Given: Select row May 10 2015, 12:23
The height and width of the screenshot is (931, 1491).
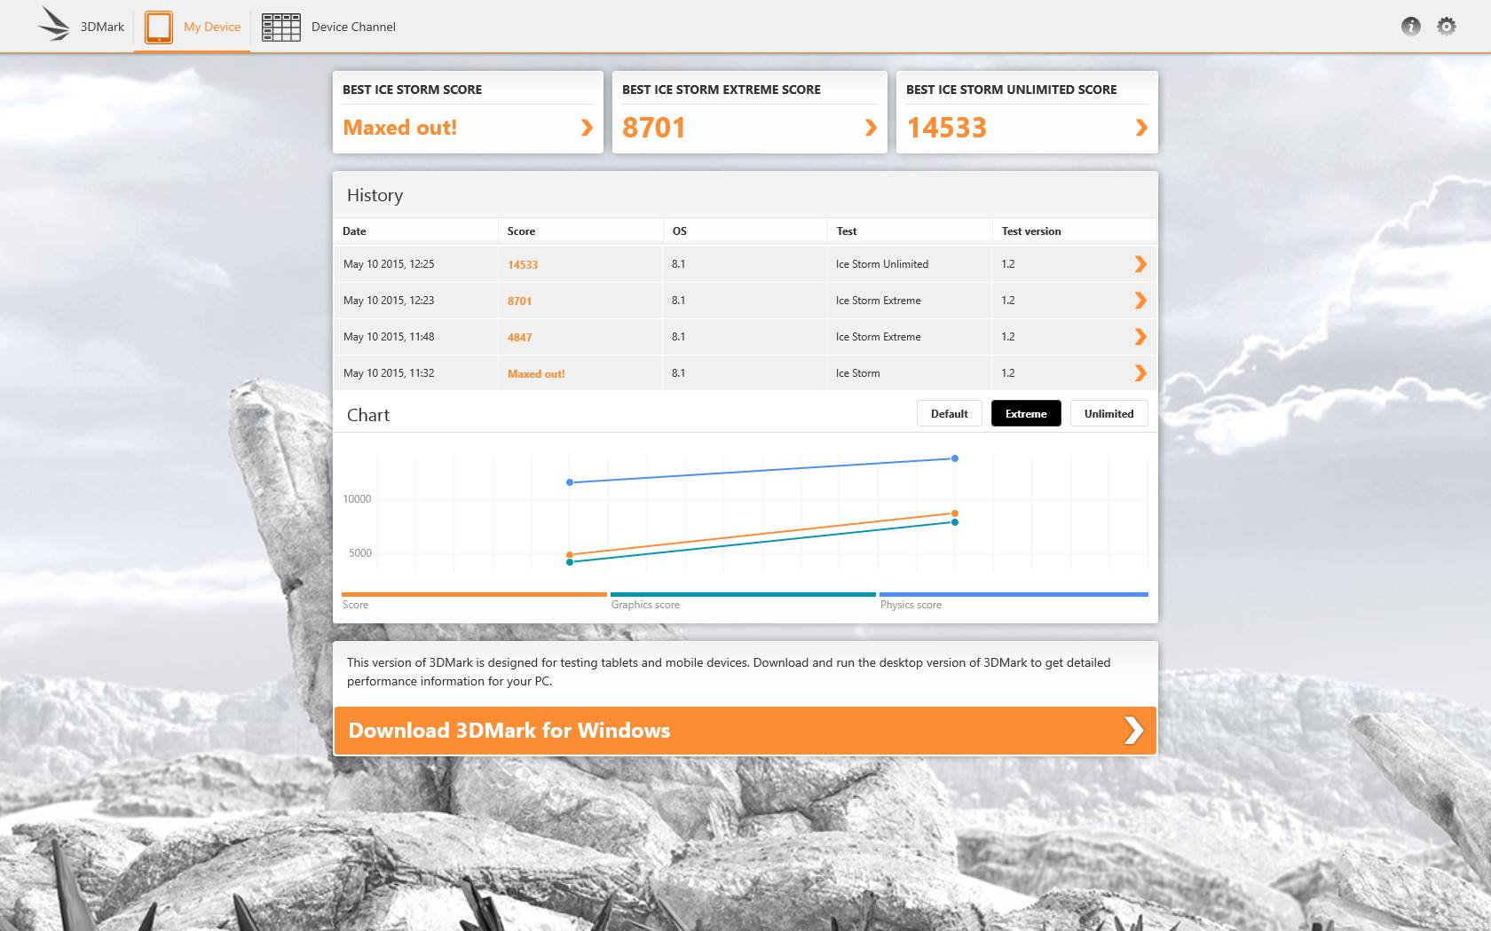Looking at the screenshot, I should pos(745,301).
